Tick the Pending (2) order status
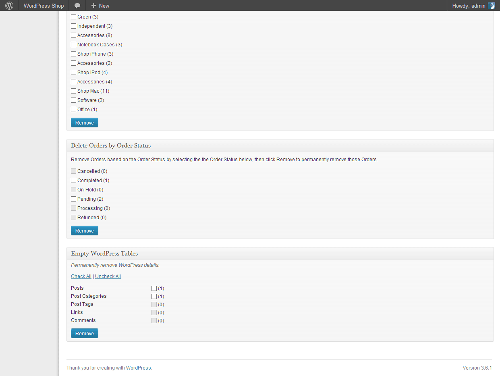 (73, 199)
